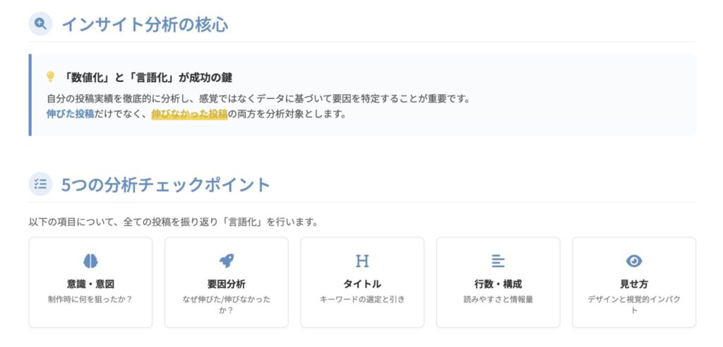This screenshot has width=723, height=347.
Task: Click the rocket icon in 要因分析 card
Action: click(x=226, y=261)
